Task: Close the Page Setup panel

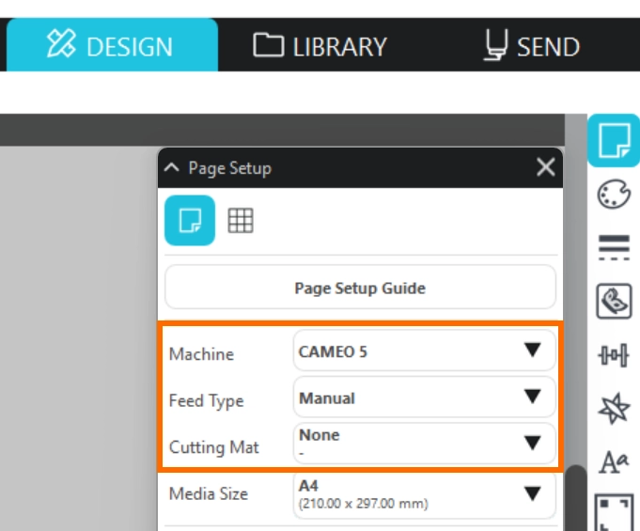Action: coord(545,168)
